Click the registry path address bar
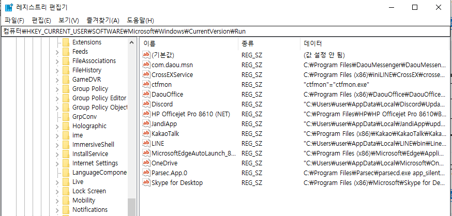This screenshot has height=216, width=452. (x=225, y=32)
